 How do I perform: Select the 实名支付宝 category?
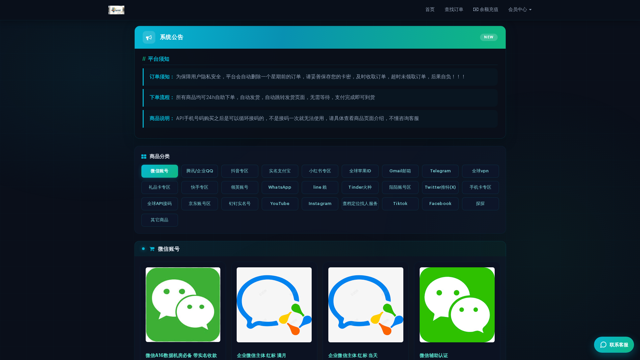click(280, 171)
